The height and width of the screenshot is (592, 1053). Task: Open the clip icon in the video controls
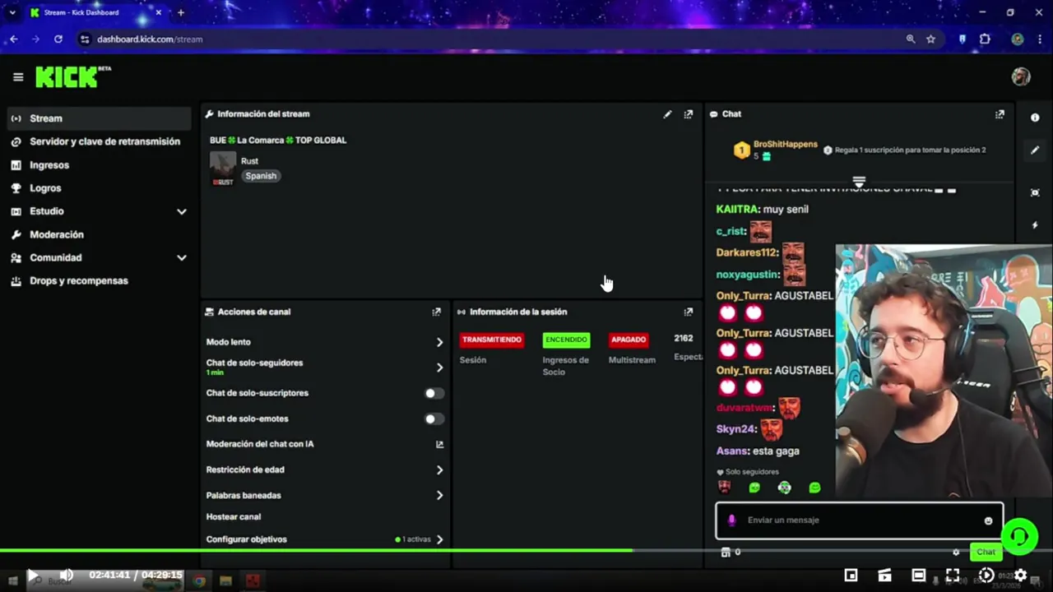(884, 576)
